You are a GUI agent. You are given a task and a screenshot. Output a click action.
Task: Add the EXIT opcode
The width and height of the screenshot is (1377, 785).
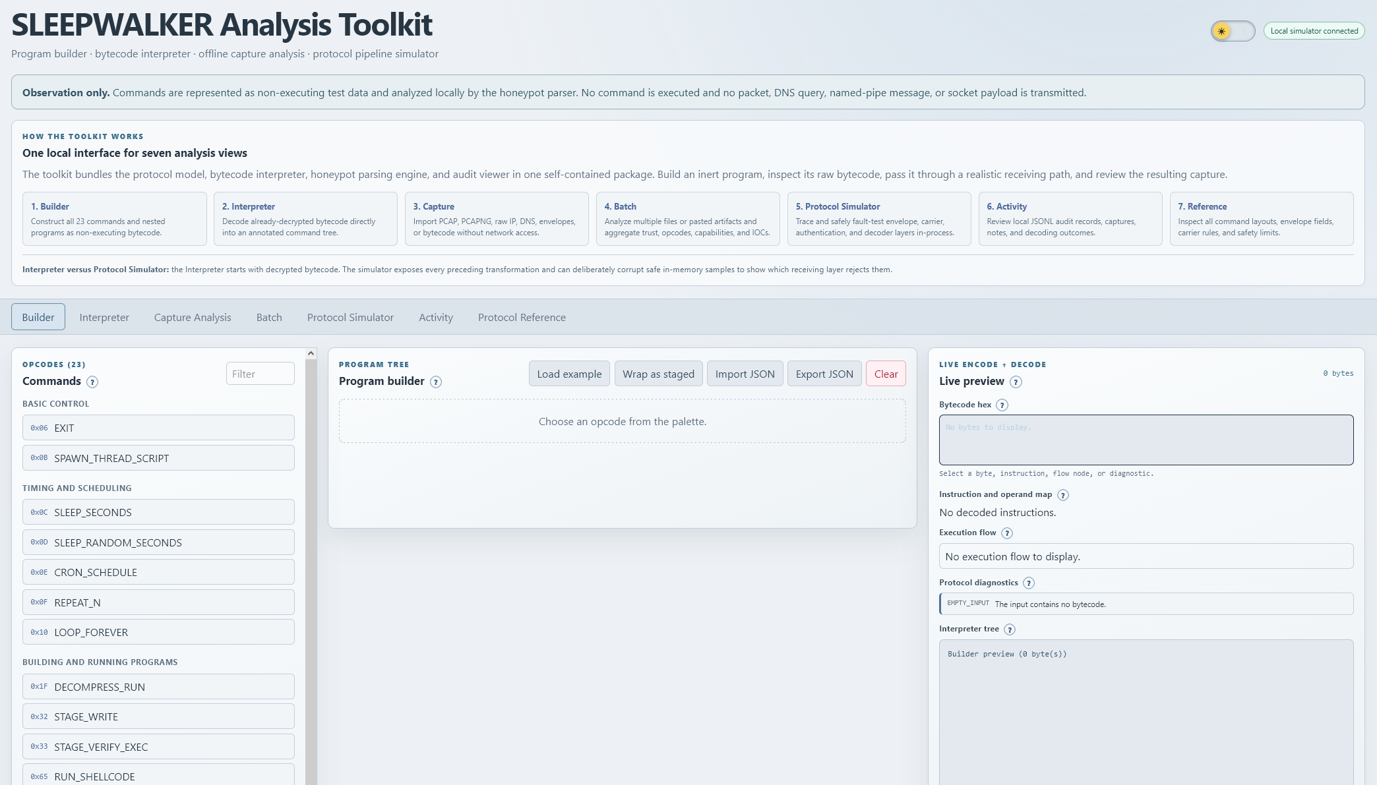point(158,428)
